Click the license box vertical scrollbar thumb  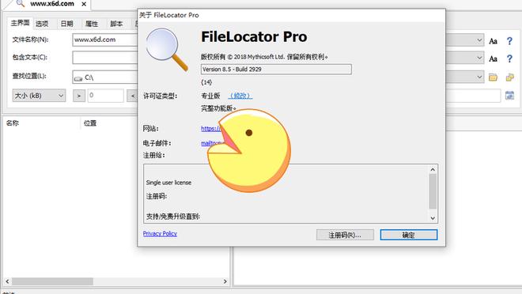[x=433, y=191]
